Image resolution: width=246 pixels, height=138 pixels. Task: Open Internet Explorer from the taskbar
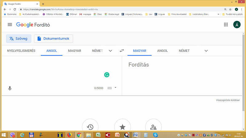coord(22,135)
